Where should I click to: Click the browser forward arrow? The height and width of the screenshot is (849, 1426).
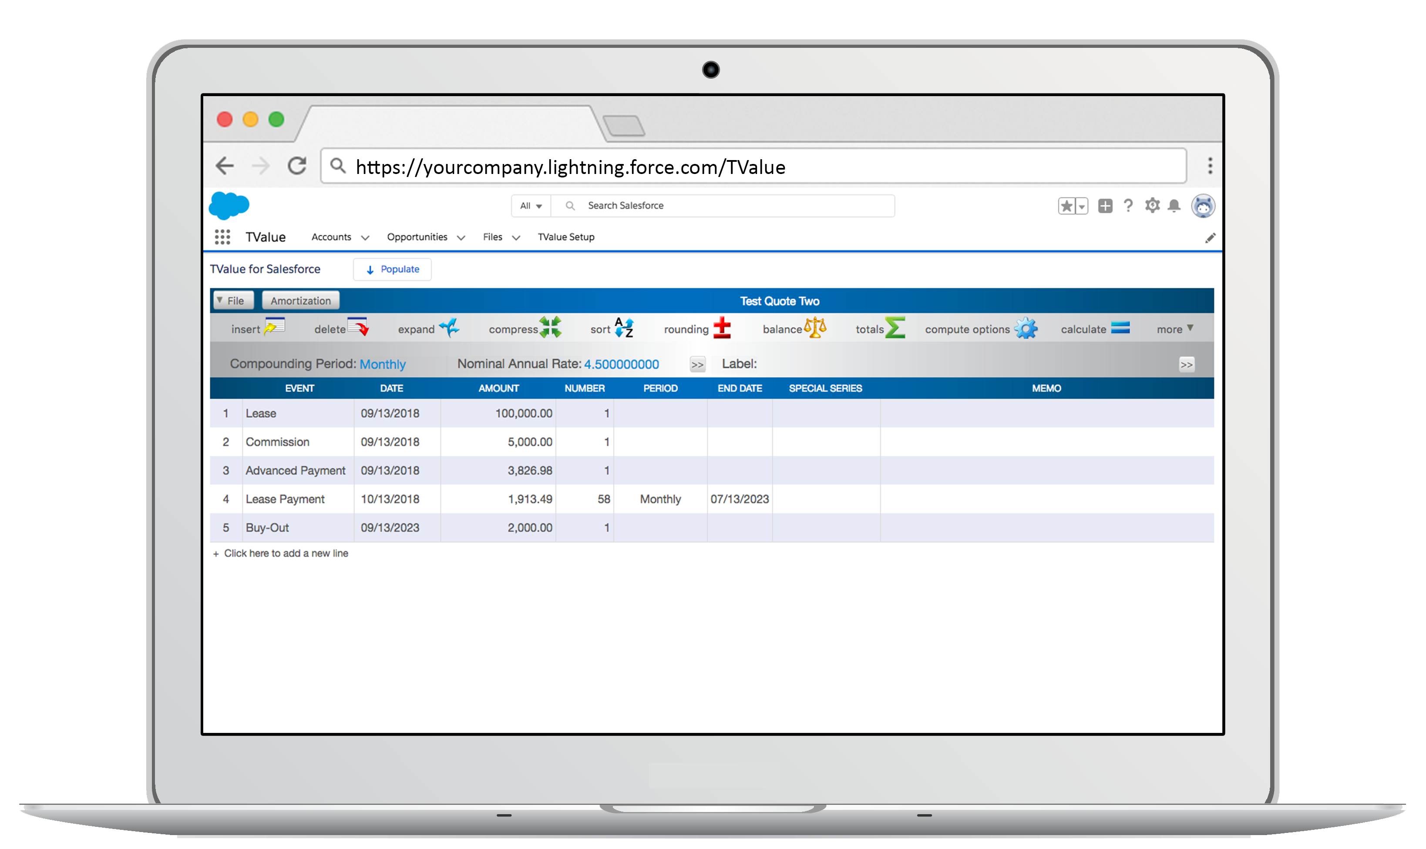260,166
